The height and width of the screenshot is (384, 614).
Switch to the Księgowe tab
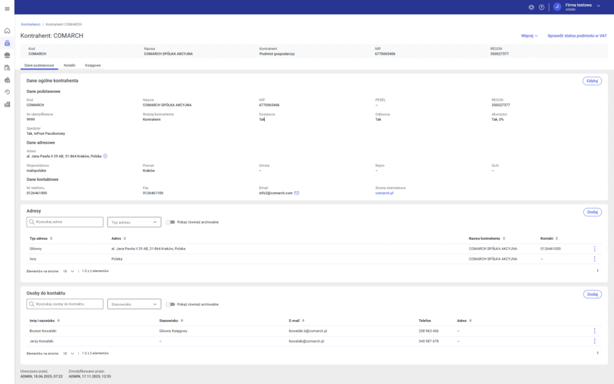pos(93,65)
